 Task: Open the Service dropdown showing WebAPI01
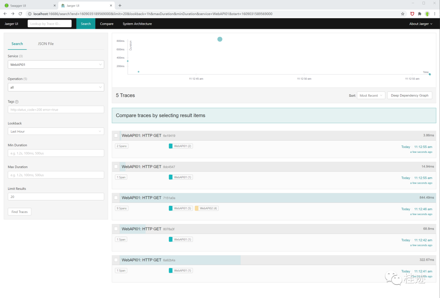56,64
